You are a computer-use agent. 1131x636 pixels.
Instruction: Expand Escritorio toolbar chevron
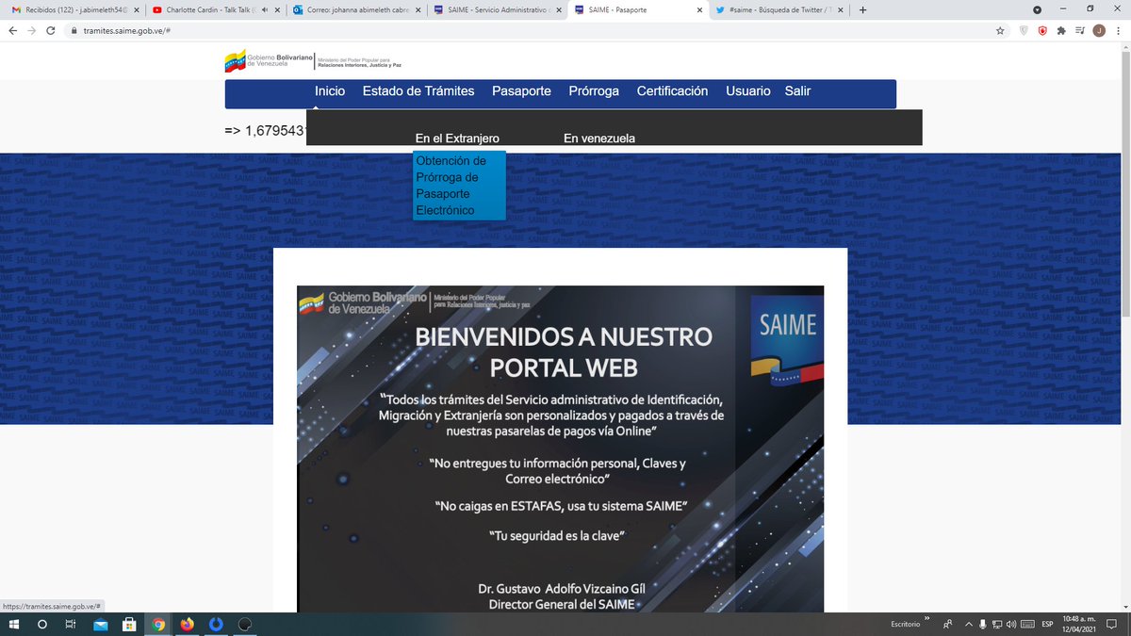(x=928, y=620)
